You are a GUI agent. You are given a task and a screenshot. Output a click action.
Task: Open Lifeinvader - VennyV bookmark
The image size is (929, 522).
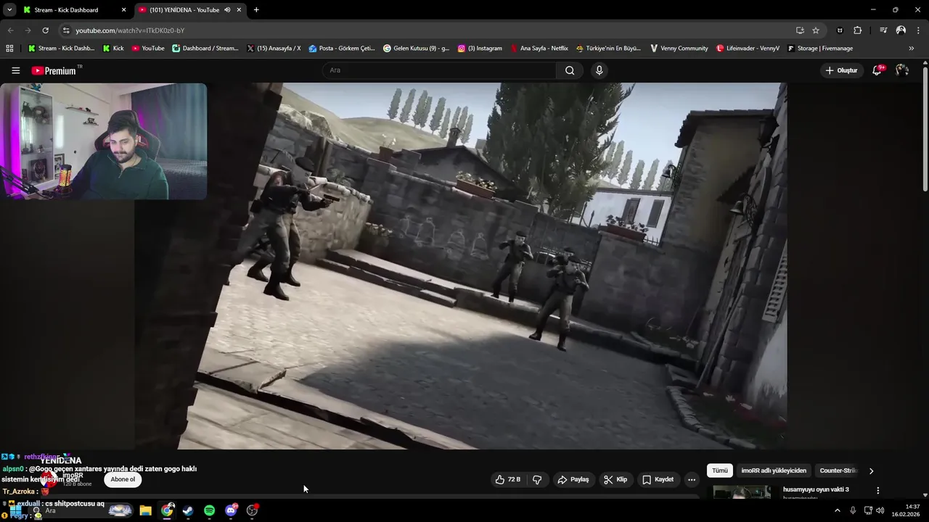click(748, 49)
